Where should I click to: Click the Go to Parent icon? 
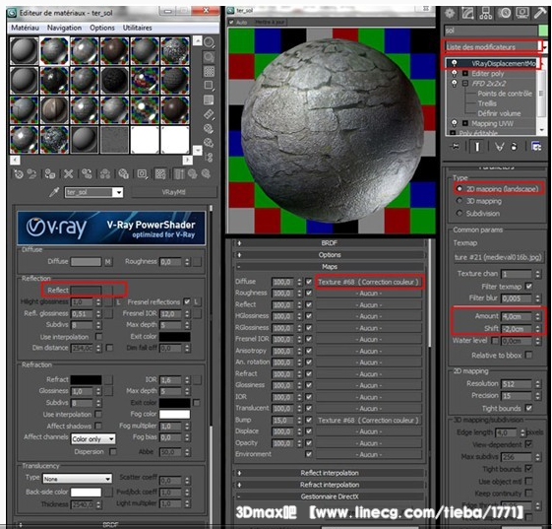coord(192,173)
